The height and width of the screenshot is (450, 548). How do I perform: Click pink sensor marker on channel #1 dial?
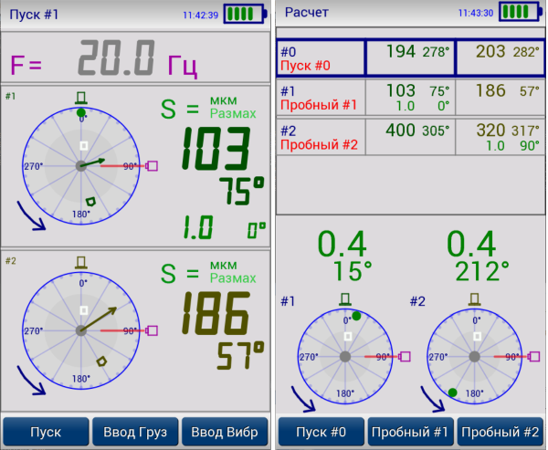click(x=152, y=165)
